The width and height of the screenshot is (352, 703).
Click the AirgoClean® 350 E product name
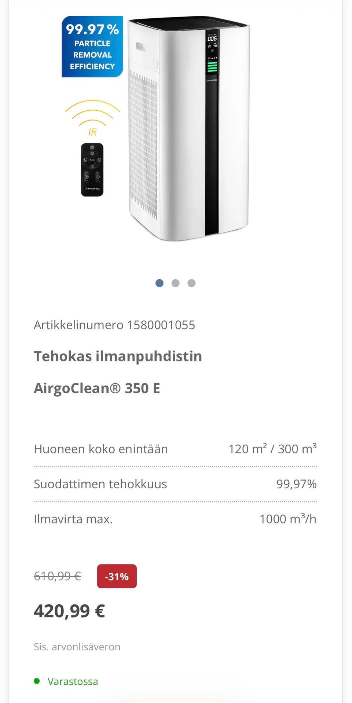tap(97, 388)
